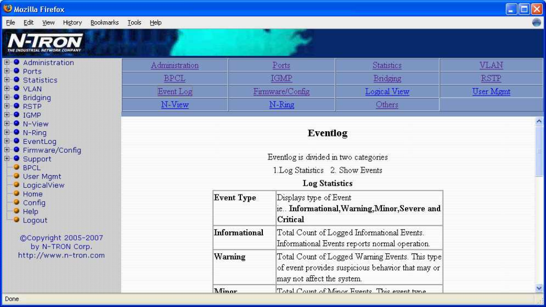The height and width of the screenshot is (307, 546).
Task: Open Logical View link in navigation table
Action: pyautogui.click(x=387, y=92)
